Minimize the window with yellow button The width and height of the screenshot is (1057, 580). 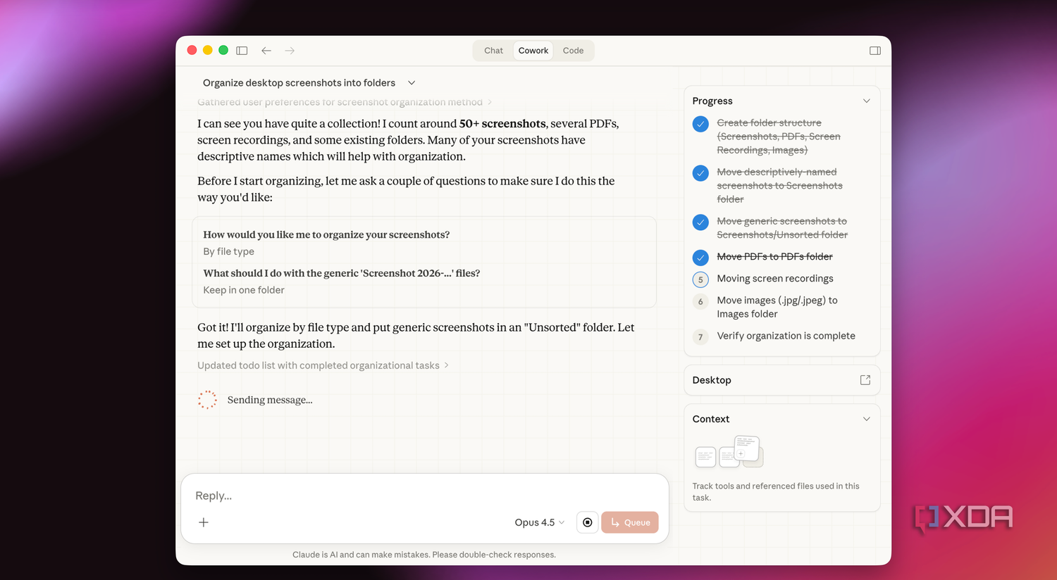coord(207,50)
